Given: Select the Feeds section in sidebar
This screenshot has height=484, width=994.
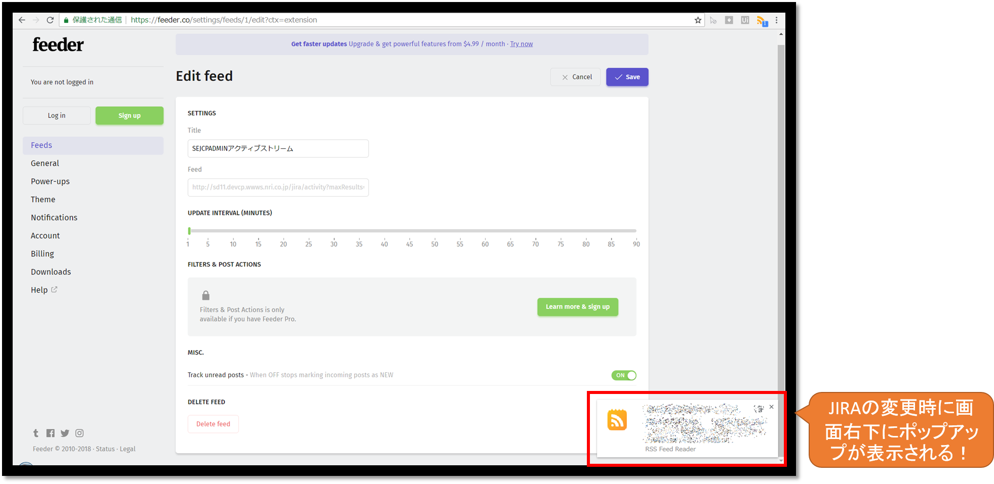Looking at the screenshot, I should 41,145.
